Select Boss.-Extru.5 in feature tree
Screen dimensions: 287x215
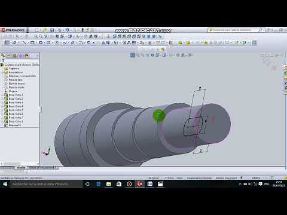(16, 110)
